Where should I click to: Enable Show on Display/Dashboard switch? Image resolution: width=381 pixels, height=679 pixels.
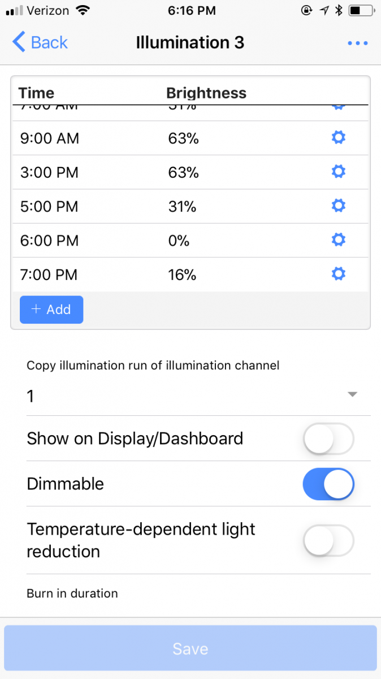328,439
